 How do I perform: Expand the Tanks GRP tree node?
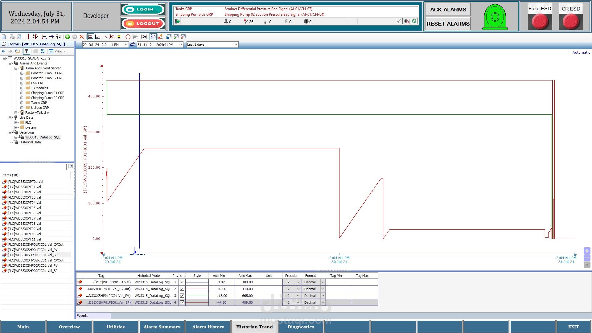[x=22, y=103]
